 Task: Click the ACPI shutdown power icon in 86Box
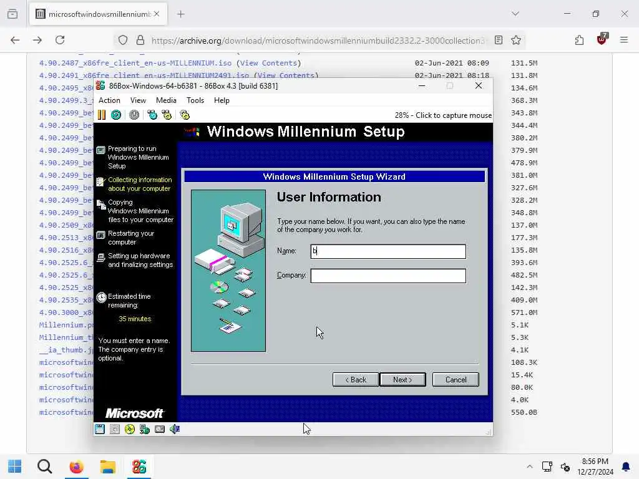coord(134,115)
